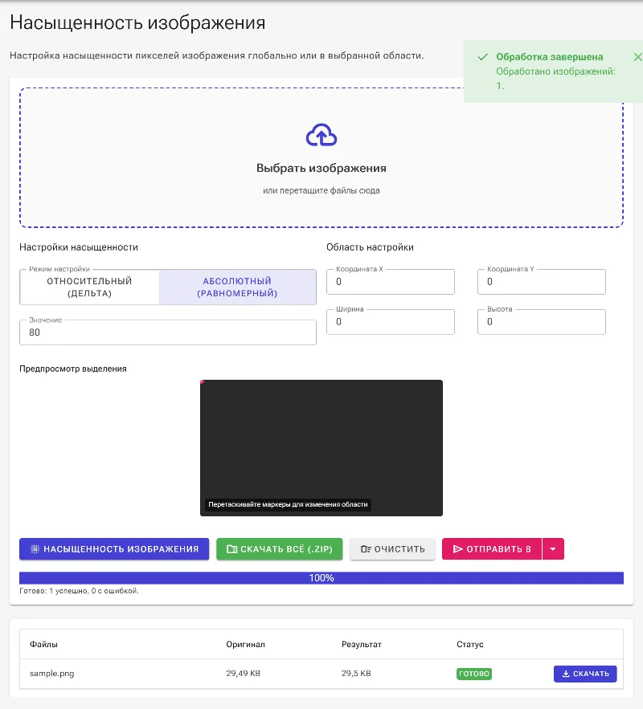Click the 'Предпросмотр выделения' heading
This screenshot has width=643, height=709.
click(x=73, y=369)
